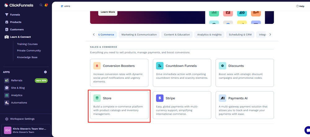310x137 pixels.
Task: Open search via magnifier icon
Action: (x=41, y=5)
